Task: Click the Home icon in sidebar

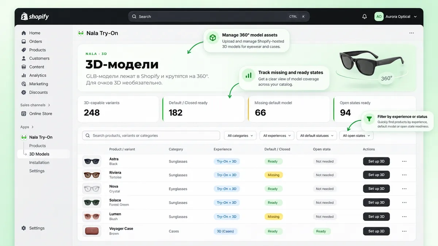Action: pos(24,33)
